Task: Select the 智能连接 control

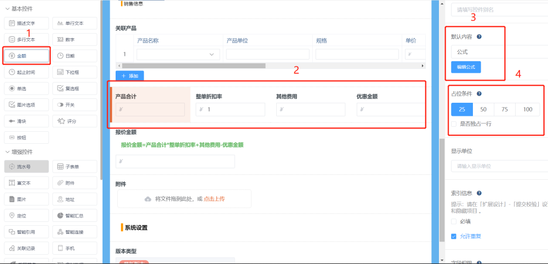Action: tap(75, 232)
